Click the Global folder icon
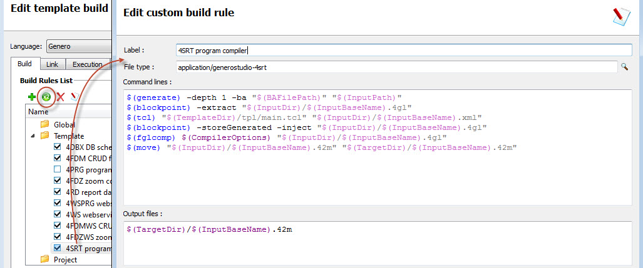Screen dimensions: 643x268 [x=44, y=124]
